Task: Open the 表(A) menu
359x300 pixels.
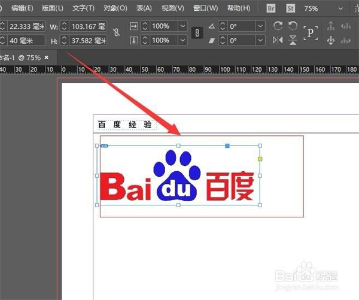Action: [144, 8]
